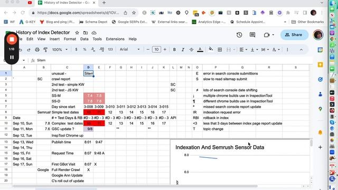Open the Arial font dropdown
The image size is (338, 190).
point(129,50)
